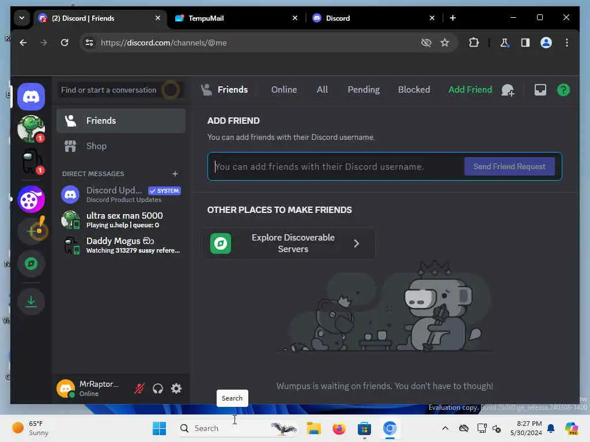Create DM with plus beside Direct Messages
This screenshot has height=442, width=590.
tap(175, 174)
